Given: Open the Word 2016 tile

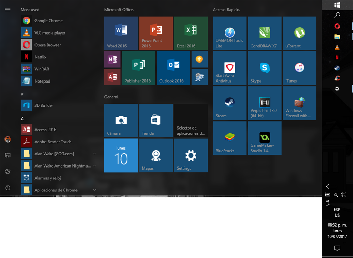Looking at the screenshot, I should click(121, 33).
